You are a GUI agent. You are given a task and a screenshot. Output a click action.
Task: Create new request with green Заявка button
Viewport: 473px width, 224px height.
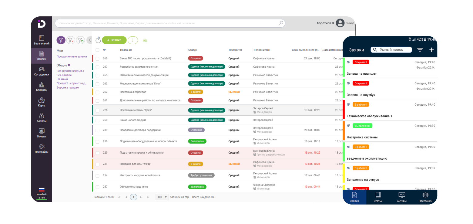(114, 40)
